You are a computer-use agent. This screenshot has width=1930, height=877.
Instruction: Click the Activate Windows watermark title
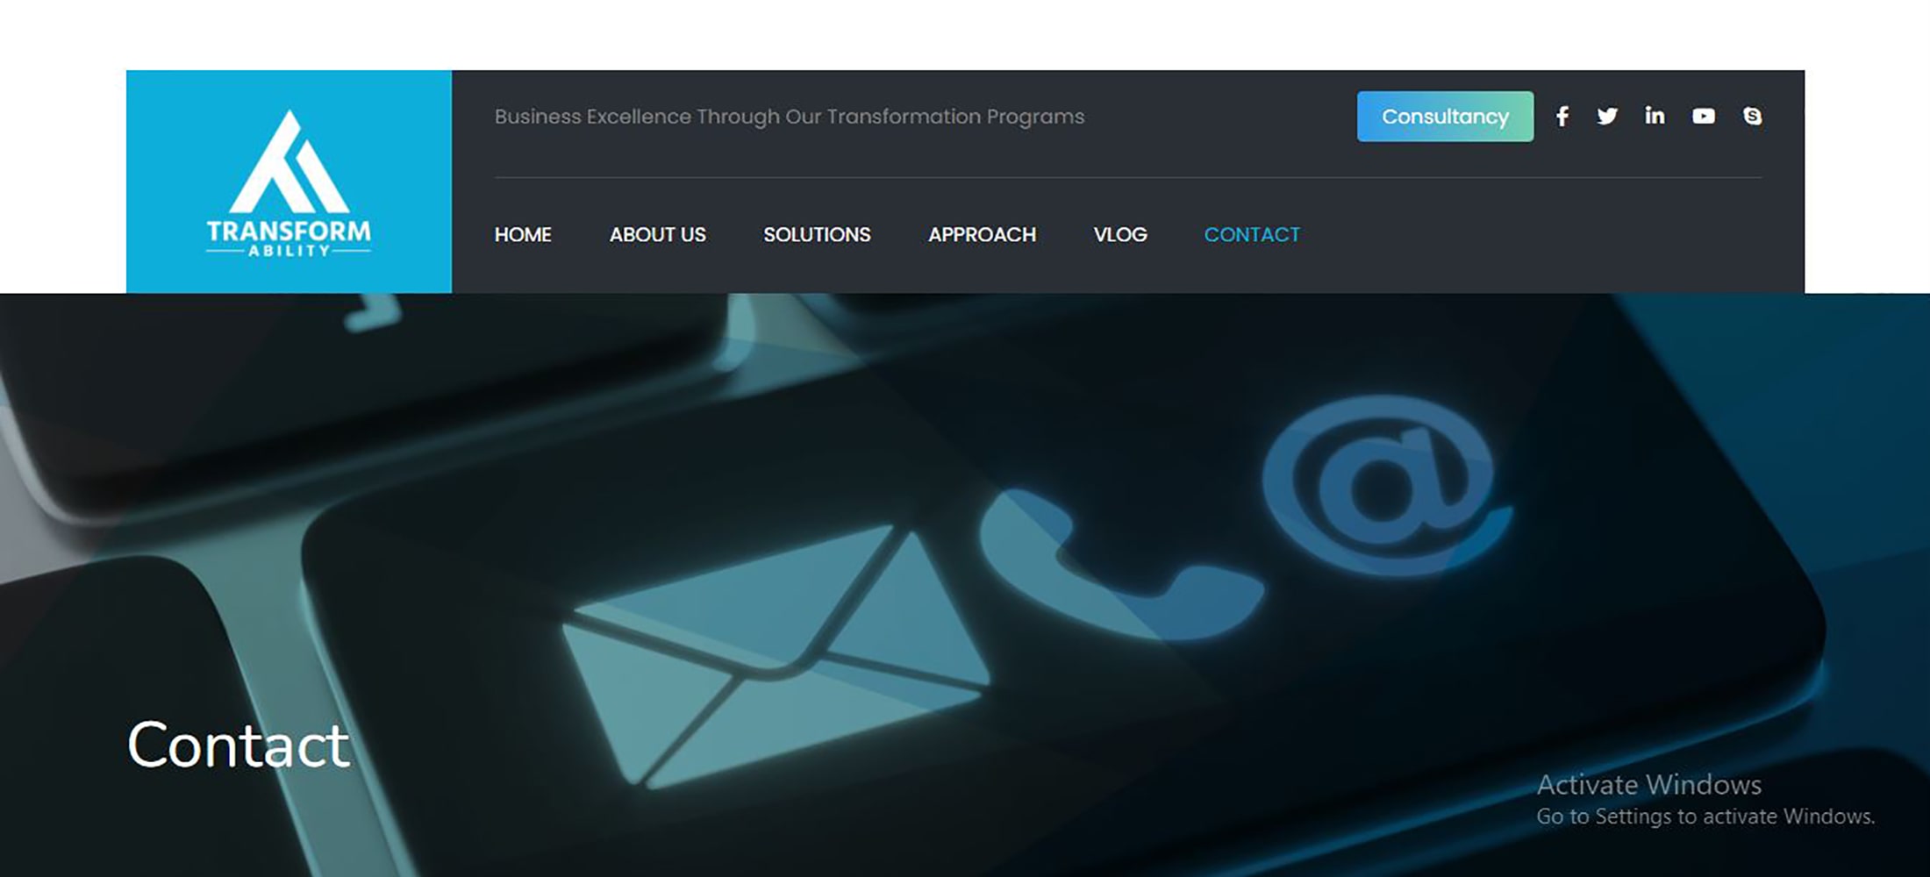pos(1648,784)
